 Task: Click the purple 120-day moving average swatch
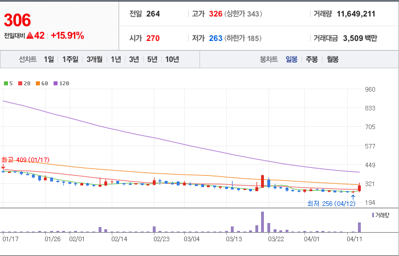point(55,83)
